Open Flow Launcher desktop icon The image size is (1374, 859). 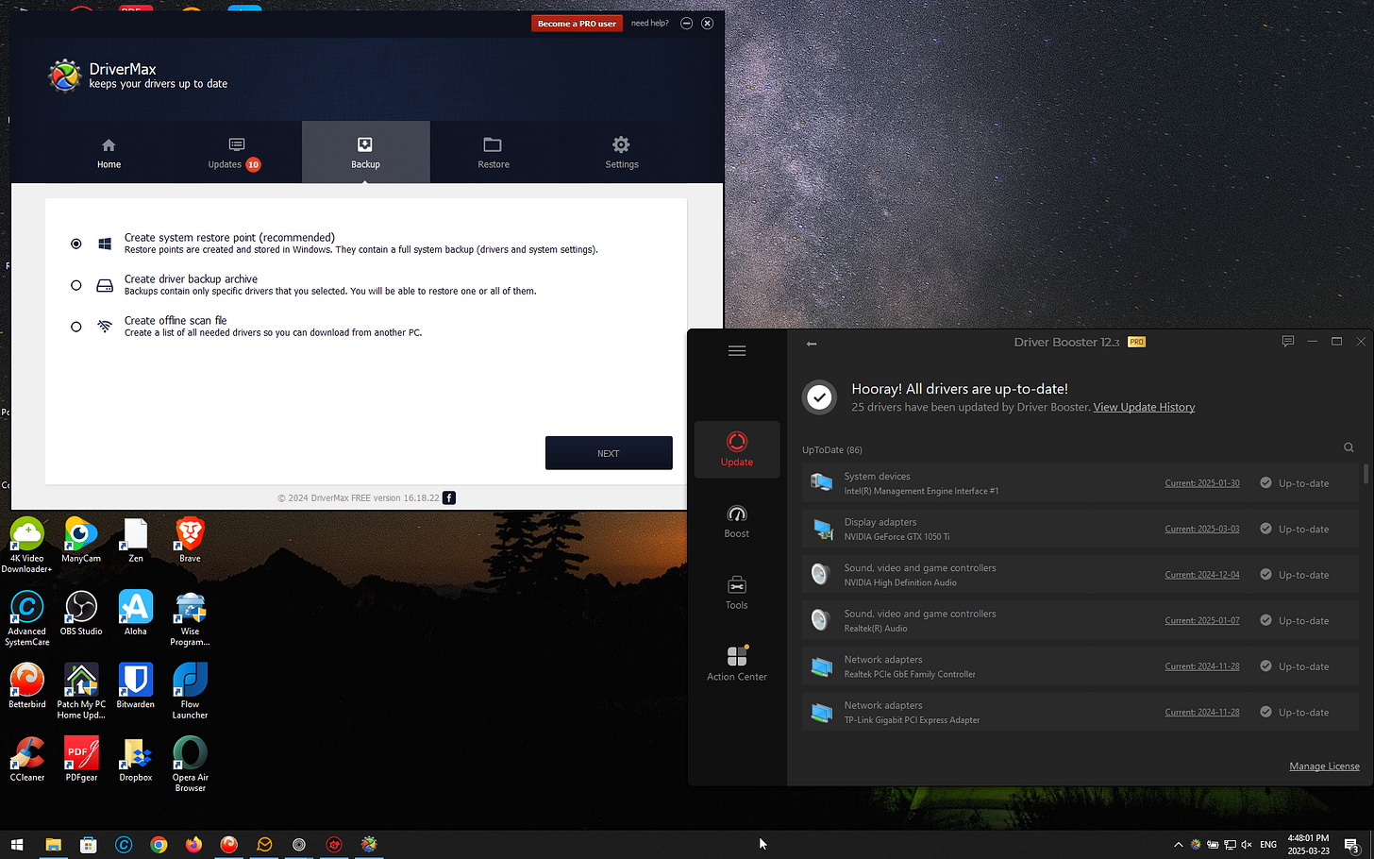pos(190,691)
